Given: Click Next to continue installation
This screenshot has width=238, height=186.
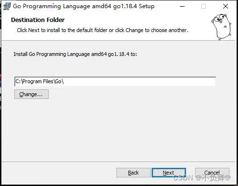Looking at the screenshot, I should click(x=169, y=173).
